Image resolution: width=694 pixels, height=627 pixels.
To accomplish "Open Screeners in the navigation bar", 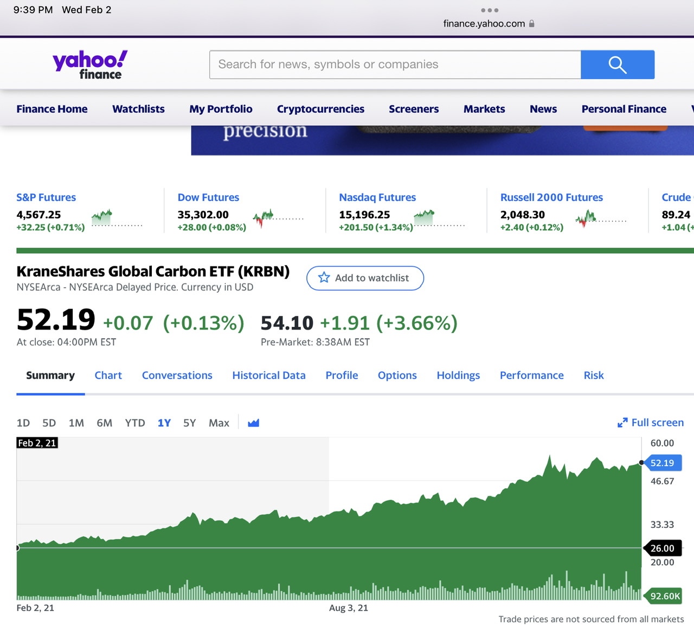I will click(414, 109).
